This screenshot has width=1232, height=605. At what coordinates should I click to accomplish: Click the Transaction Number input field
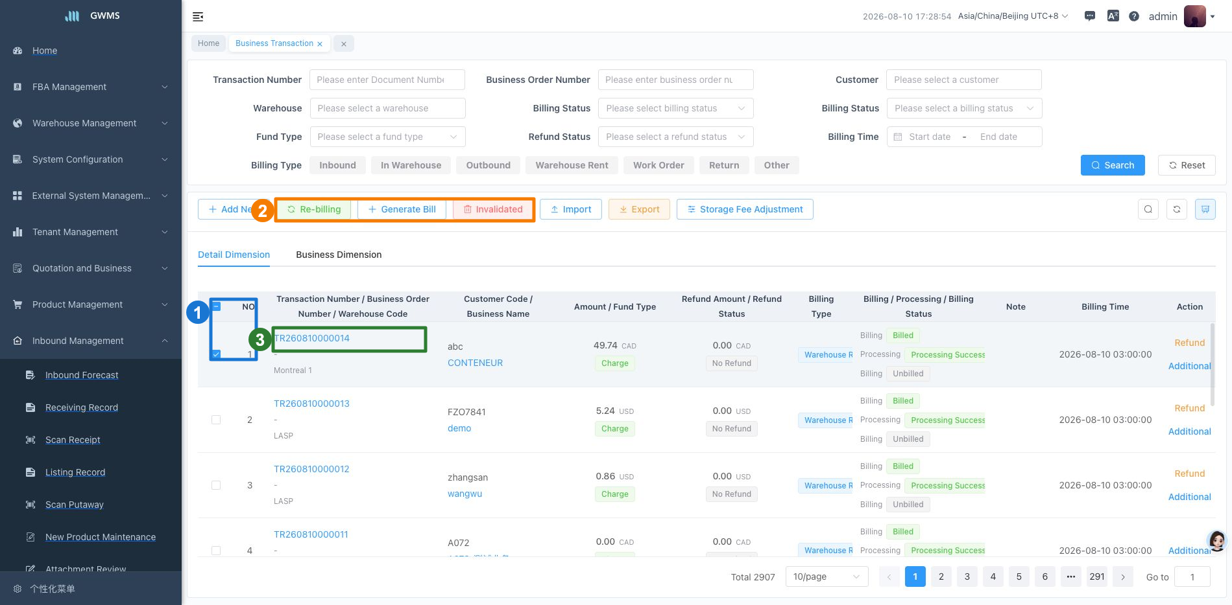387,80
